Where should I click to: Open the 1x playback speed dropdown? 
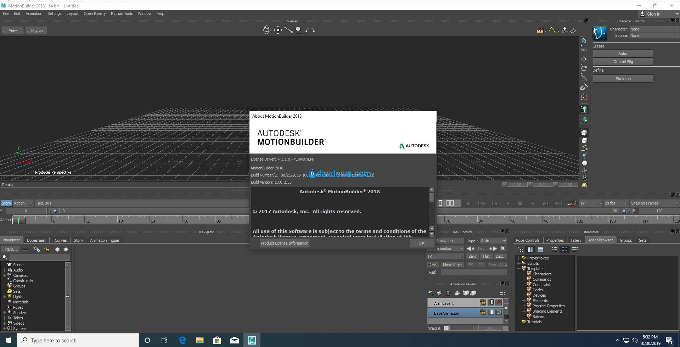pyautogui.click(x=591, y=203)
